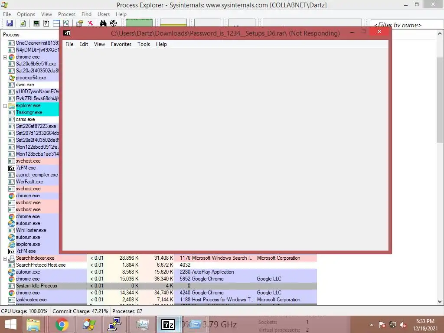Click the 7-Zip taskbar button
The height and width of the screenshot is (333, 444).
pos(168,324)
